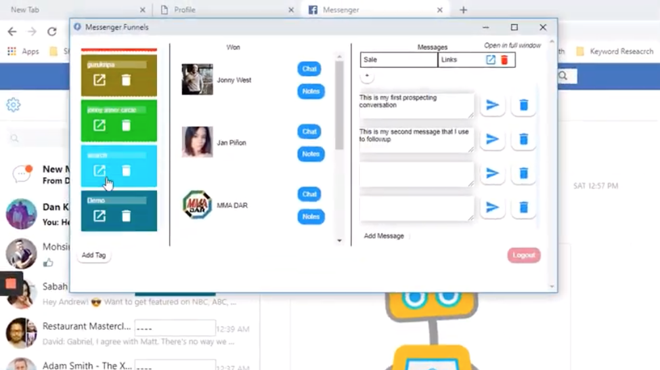The image size is (660, 370).
Task: Edit the Demo tag
Action: tap(99, 216)
